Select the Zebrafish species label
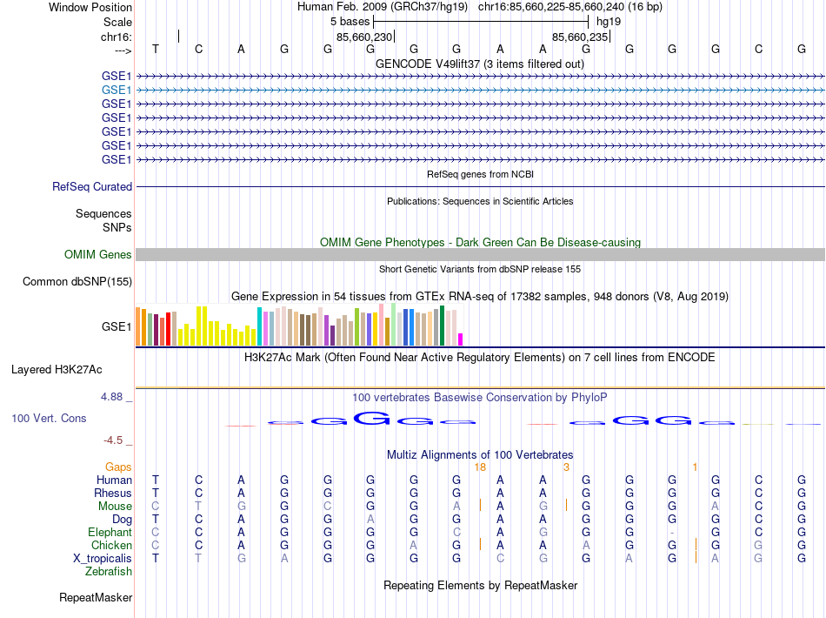The height and width of the screenshot is (618, 826). [x=109, y=572]
